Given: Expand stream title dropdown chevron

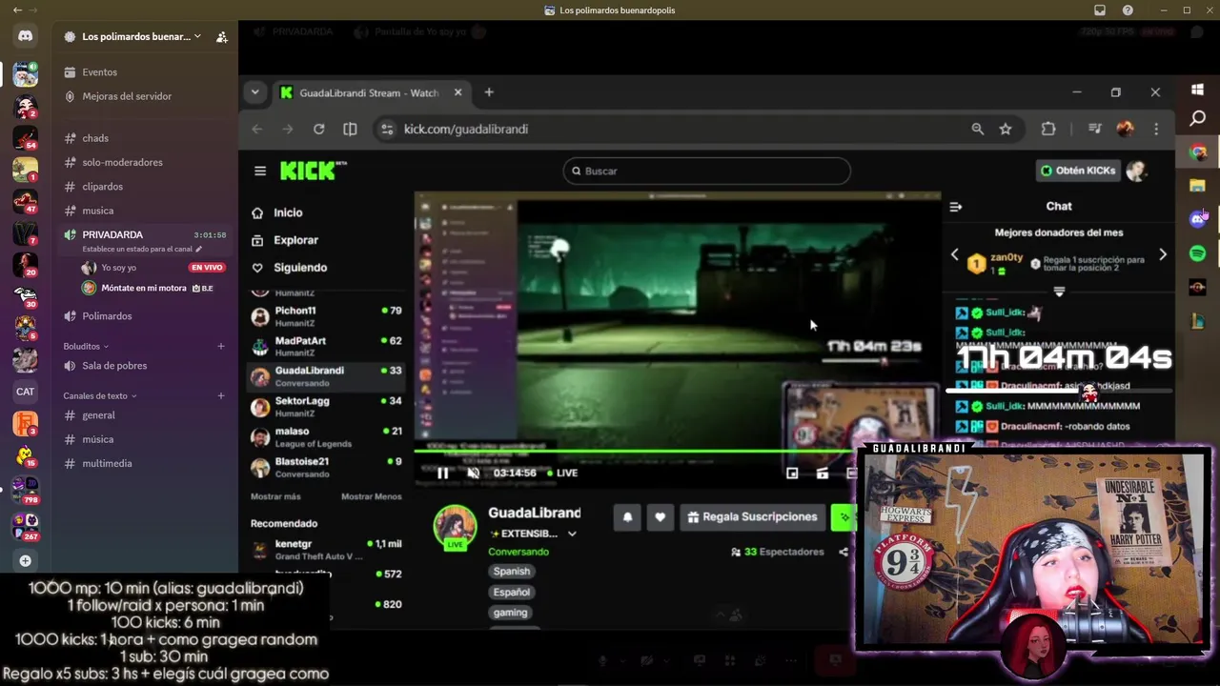Looking at the screenshot, I should (572, 535).
